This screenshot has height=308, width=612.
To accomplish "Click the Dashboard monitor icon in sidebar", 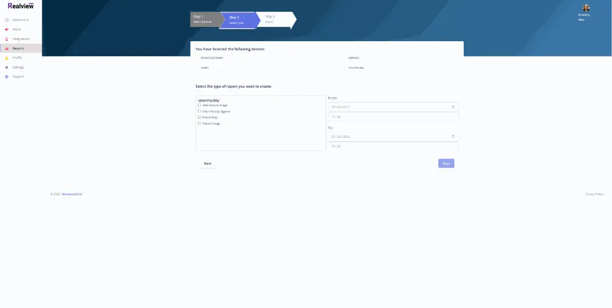I will [7, 20].
